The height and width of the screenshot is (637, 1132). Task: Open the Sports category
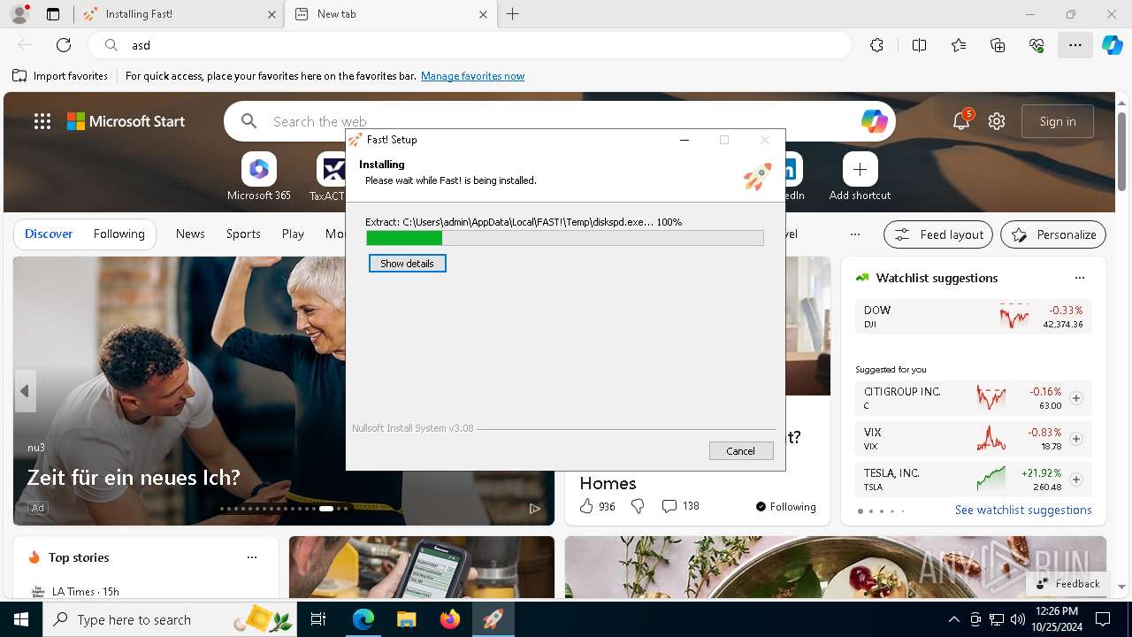click(243, 234)
